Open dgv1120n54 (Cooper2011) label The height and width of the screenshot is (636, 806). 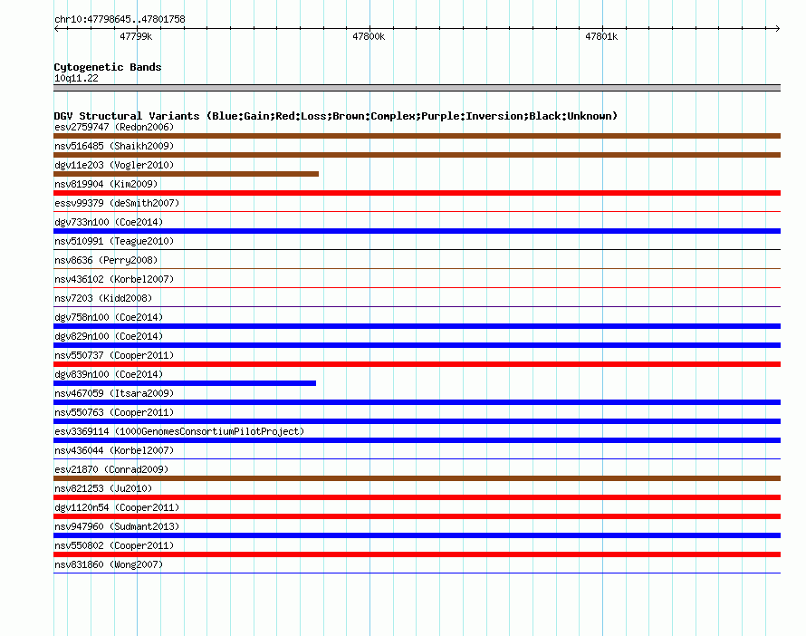point(117,507)
